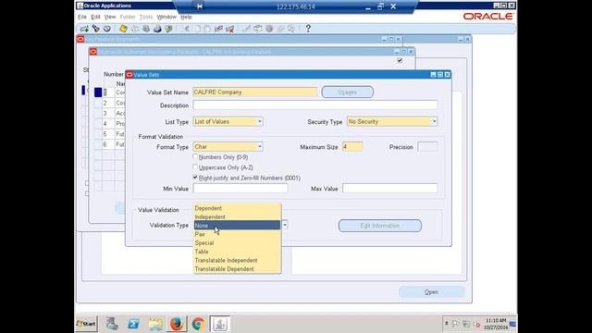Click the Delete record red-X icon
The width and height of the screenshot is (592, 333).
pyautogui.click(x=230, y=29)
